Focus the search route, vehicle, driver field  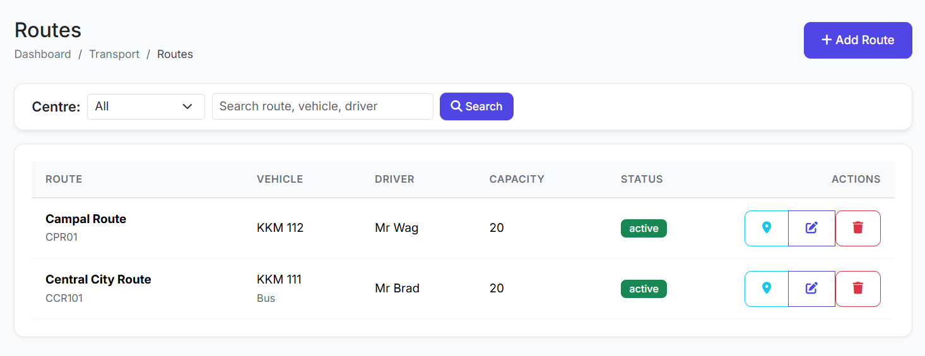(x=322, y=106)
